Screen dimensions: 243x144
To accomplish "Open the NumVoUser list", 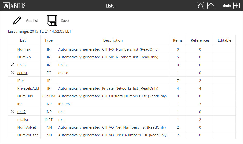I will coord(27,135).
